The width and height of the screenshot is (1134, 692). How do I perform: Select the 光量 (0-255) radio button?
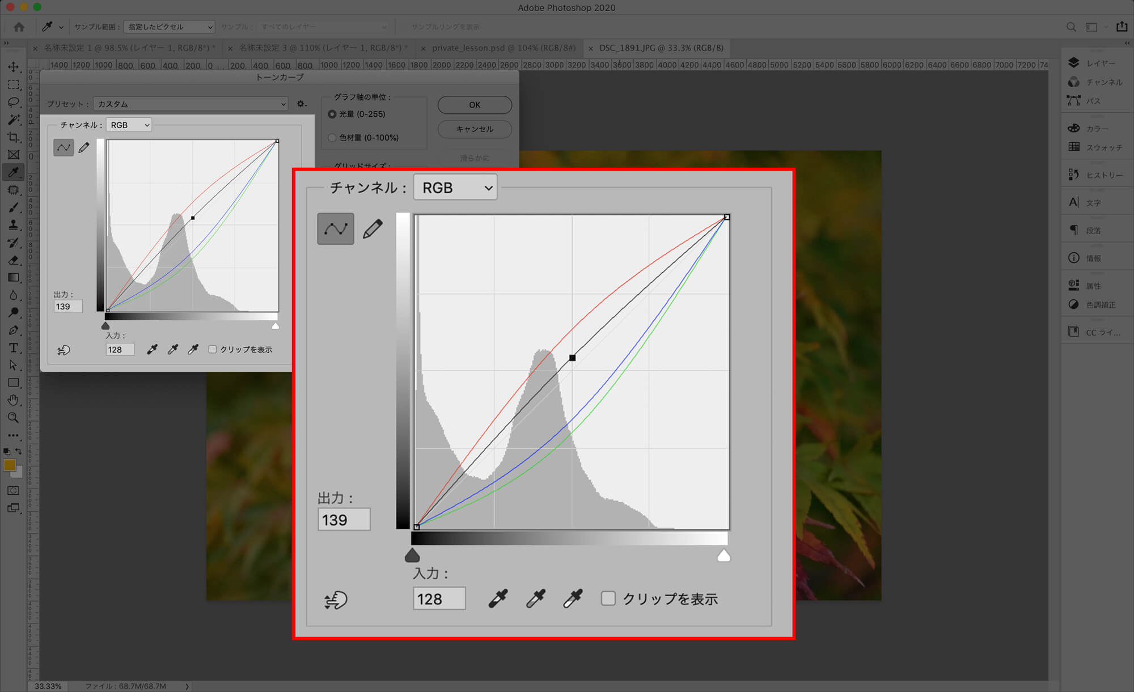click(332, 114)
